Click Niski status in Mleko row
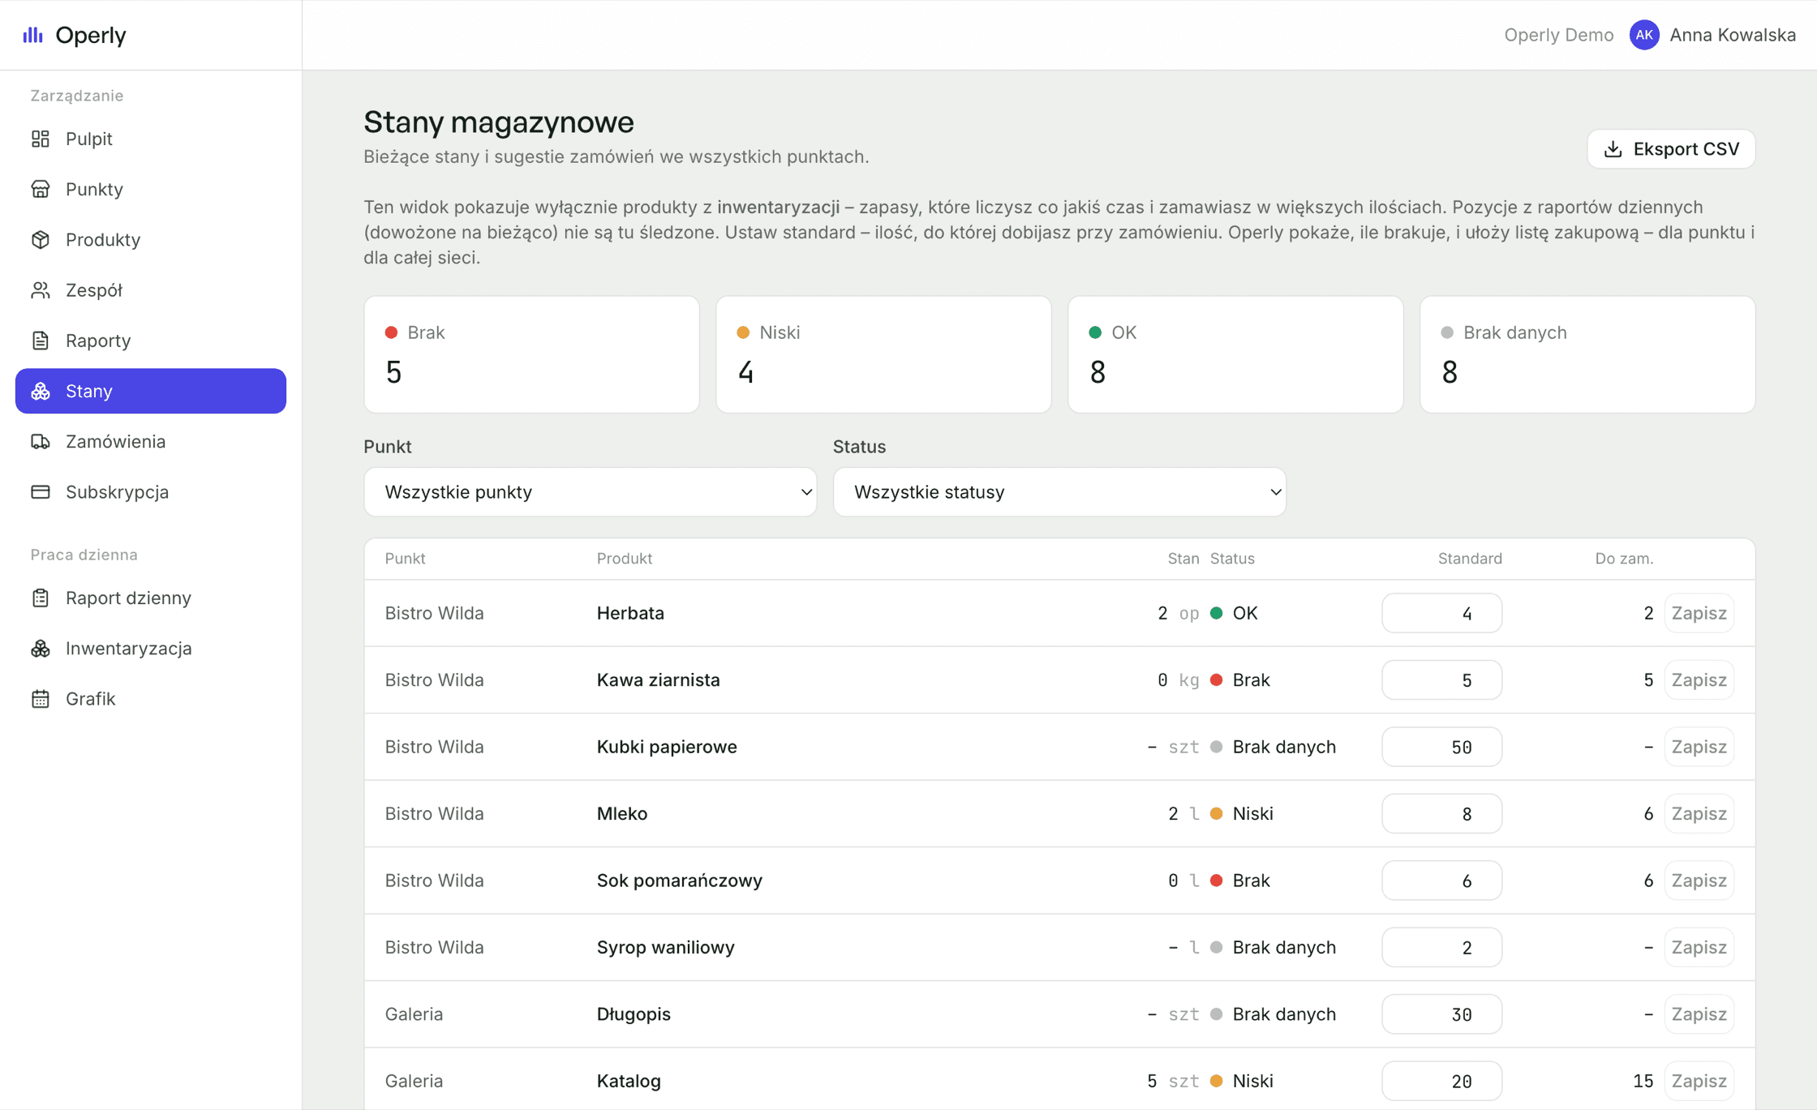Image resolution: width=1817 pixels, height=1110 pixels. (1242, 813)
